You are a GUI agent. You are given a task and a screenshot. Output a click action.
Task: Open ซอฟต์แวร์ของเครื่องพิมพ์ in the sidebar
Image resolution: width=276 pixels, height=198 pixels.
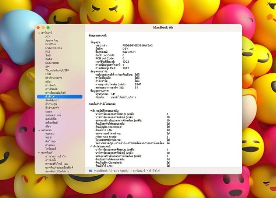[x=59, y=167]
